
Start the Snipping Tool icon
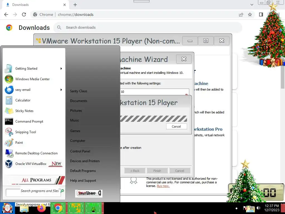pos(9,132)
